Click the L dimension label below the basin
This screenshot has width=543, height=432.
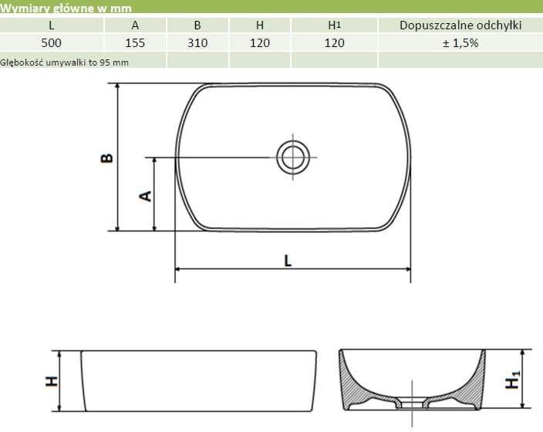[288, 261]
